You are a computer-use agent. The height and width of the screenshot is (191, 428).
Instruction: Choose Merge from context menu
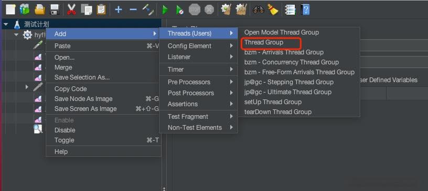point(103,68)
